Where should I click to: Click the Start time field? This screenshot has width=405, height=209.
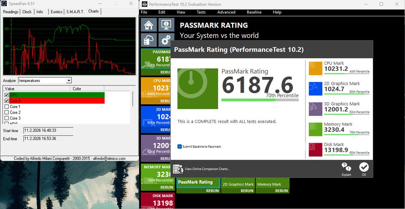pyautogui.click(x=48, y=130)
